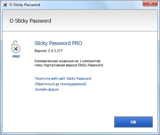The width and height of the screenshot is (160, 135).
Task: Click the 'Sticky Password PRO' product heading
Action: pos(58,43)
